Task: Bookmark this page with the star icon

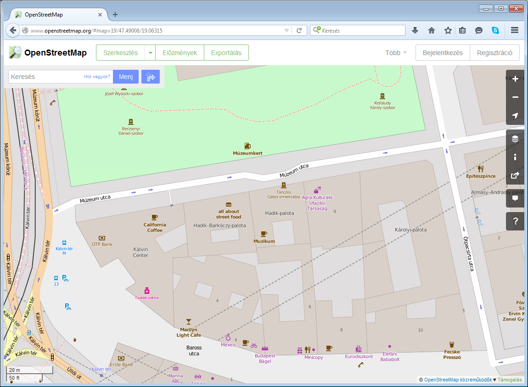Action: pos(448,30)
